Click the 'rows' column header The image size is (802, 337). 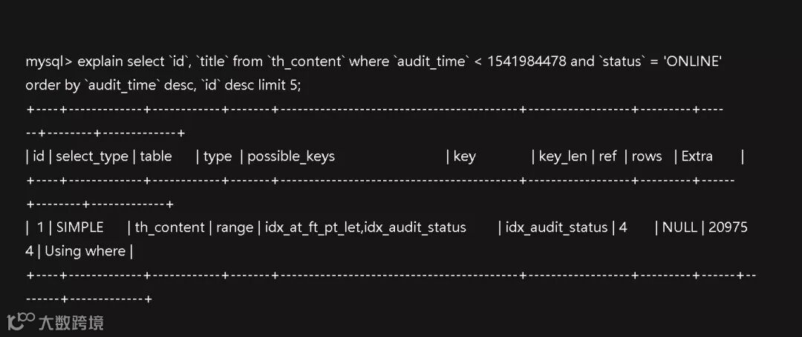pyautogui.click(x=647, y=156)
